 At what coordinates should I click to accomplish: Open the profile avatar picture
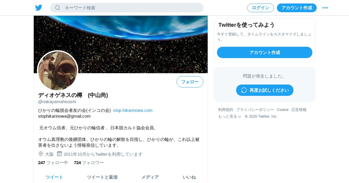(58, 71)
